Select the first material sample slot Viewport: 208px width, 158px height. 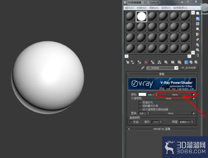(x=130, y=17)
